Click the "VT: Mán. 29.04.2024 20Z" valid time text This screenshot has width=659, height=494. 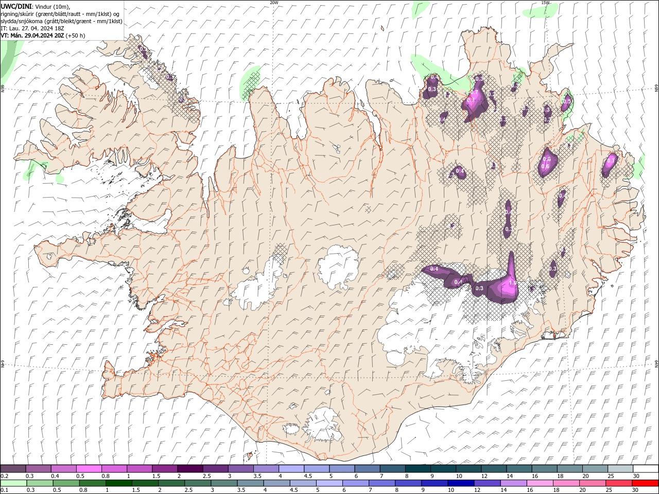pos(32,36)
